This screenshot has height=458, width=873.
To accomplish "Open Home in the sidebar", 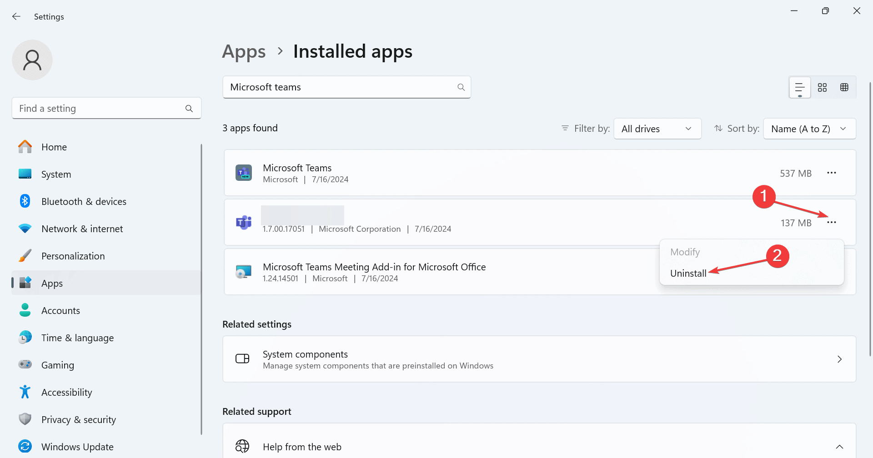I will pos(107,147).
